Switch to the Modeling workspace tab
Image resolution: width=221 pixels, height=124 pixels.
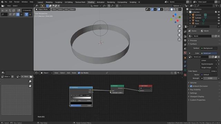49,2
